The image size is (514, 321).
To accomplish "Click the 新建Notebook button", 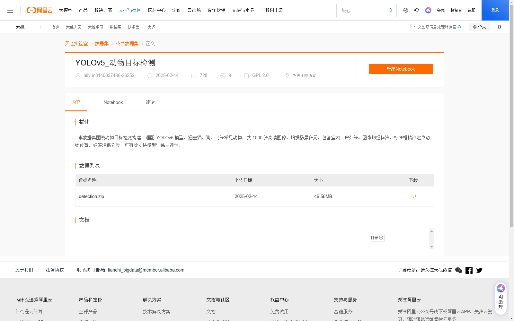I will click(401, 69).
